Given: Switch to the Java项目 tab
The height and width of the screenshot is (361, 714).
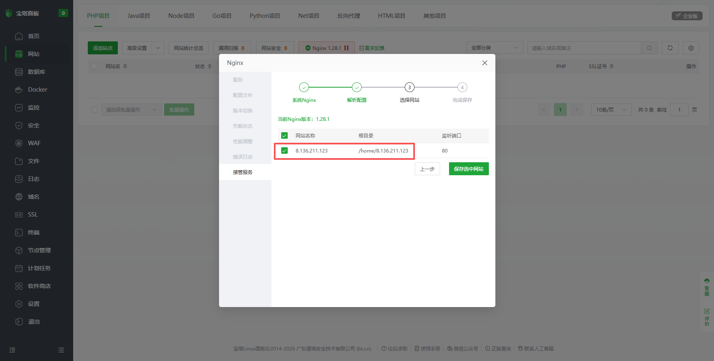Looking at the screenshot, I should [139, 16].
